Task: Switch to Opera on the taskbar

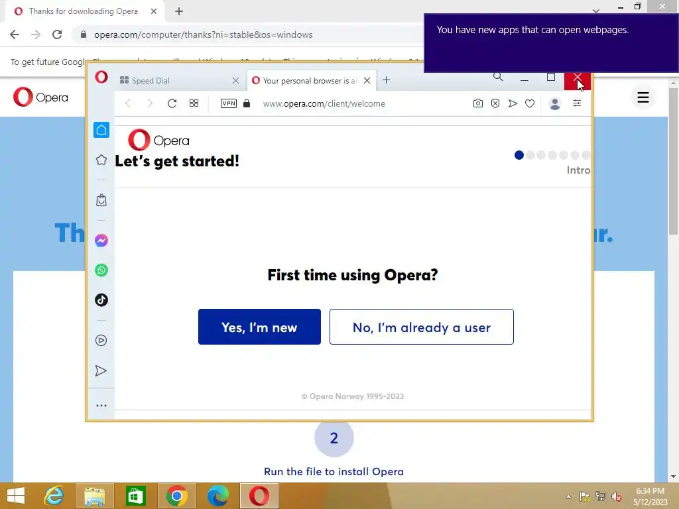Action: [259, 496]
